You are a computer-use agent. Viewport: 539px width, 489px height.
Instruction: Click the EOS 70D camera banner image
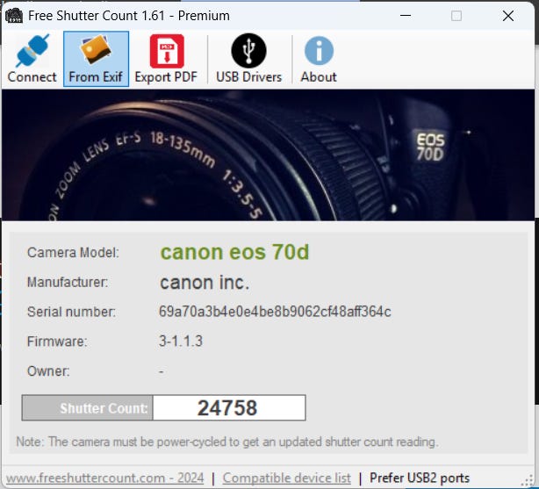(268, 155)
